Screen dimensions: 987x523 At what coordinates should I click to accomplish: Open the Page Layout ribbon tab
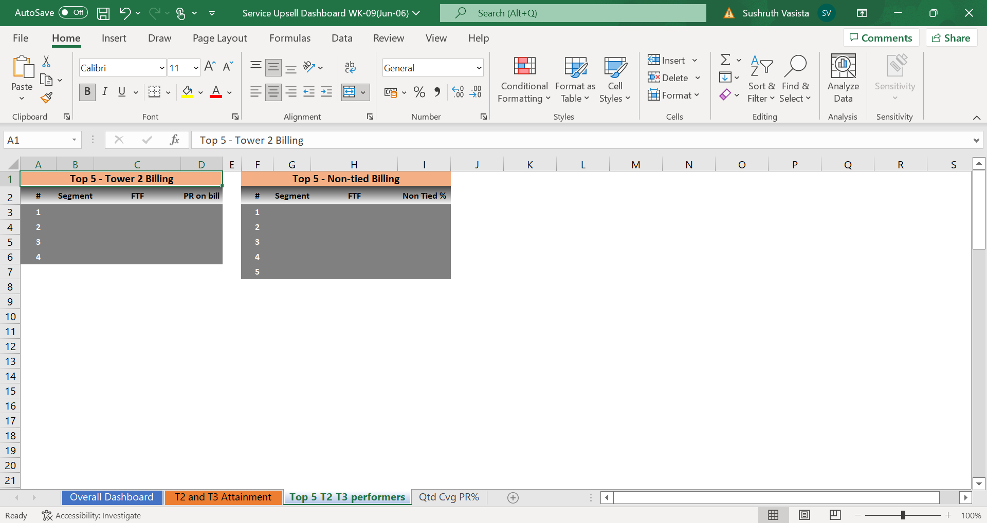pos(220,38)
